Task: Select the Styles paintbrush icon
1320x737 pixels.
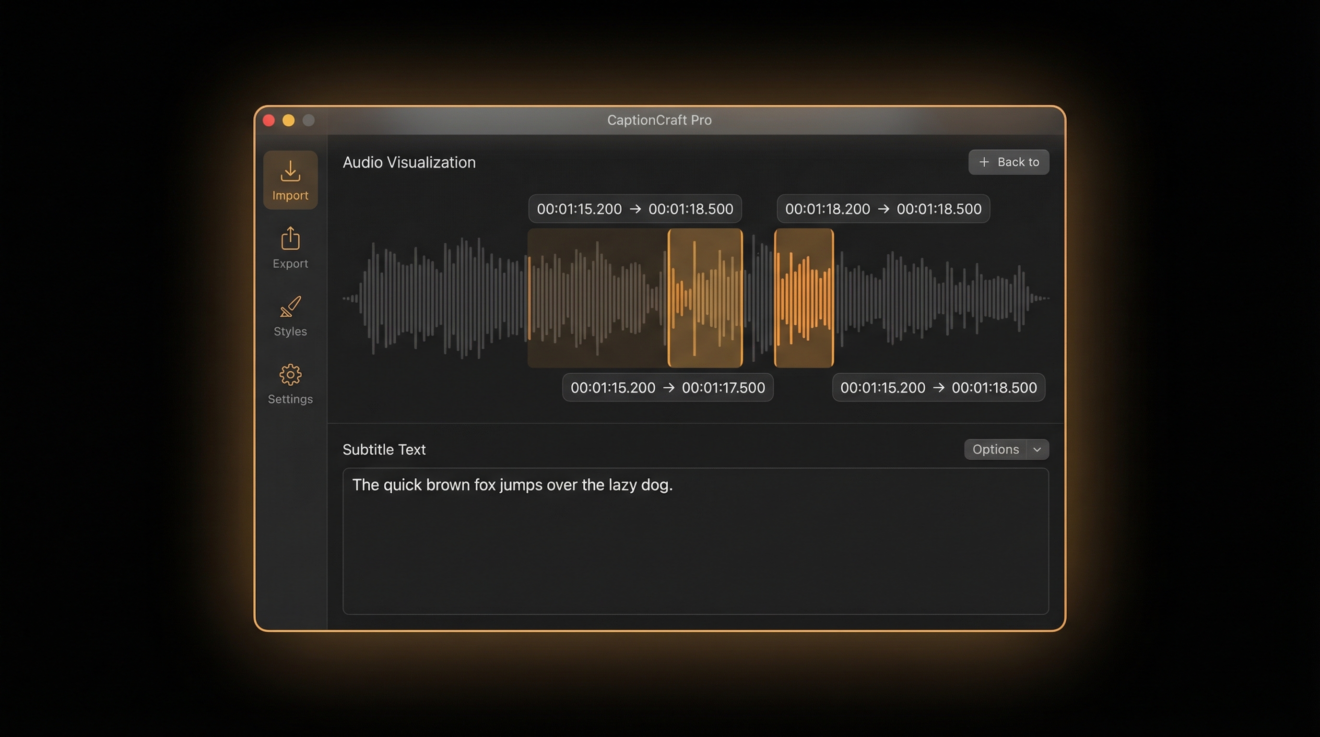Action: click(290, 307)
